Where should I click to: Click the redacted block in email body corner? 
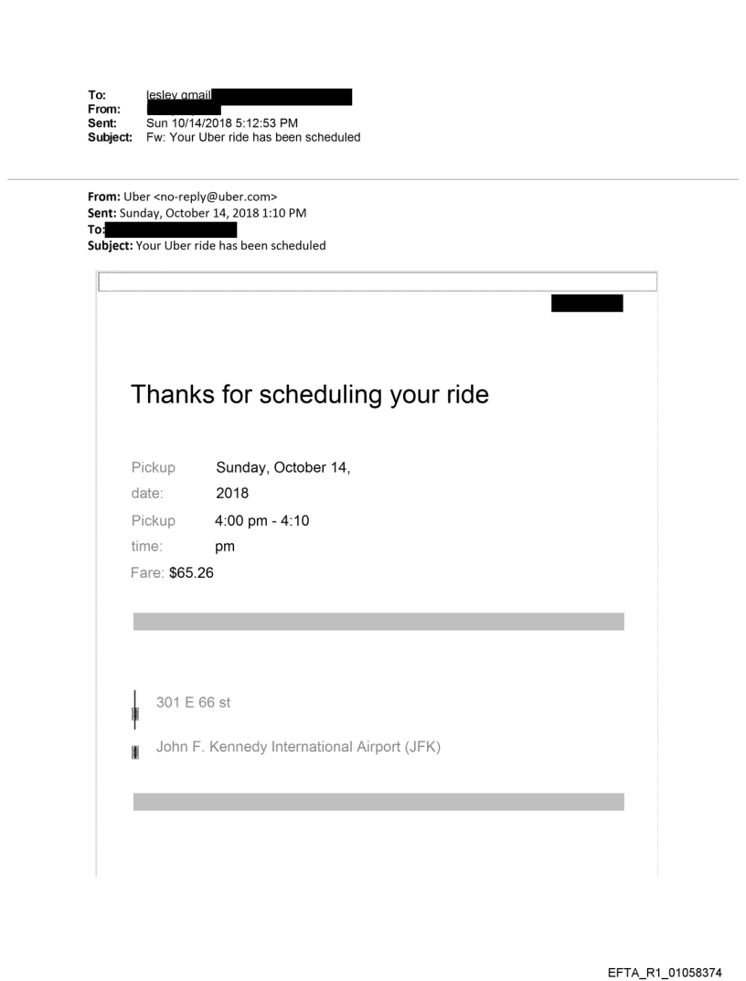tap(586, 304)
